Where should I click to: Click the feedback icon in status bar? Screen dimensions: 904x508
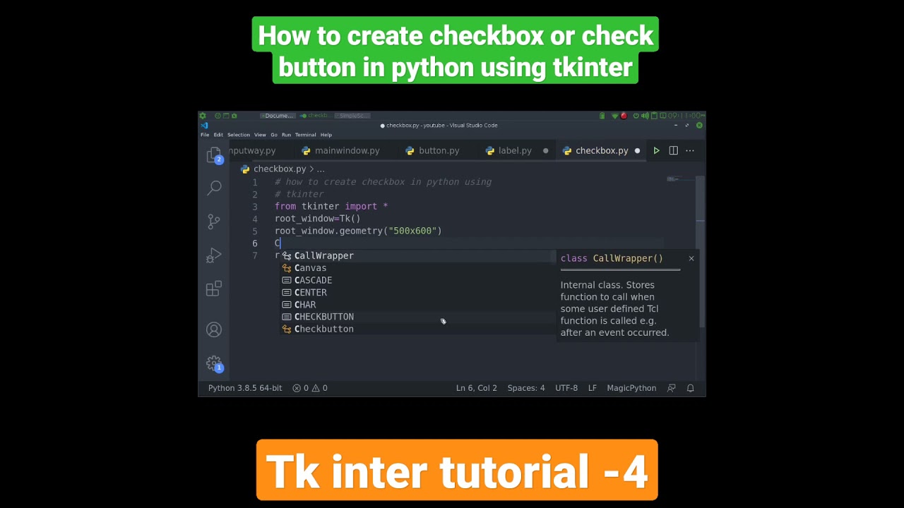(672, 388)
